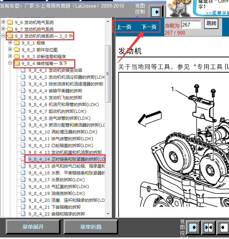
Task: Click document icon beside 9_8_4_4 曲轴平衡器的拆卸
Action: [x=23, y=90]
